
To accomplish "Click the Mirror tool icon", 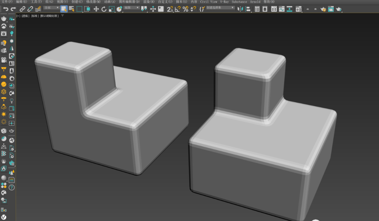I will click(240, 9).
